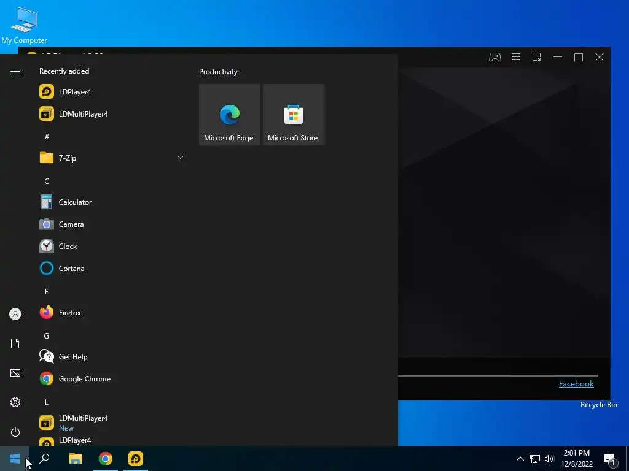Select the Recycle Bin desktop label

(598, 405)
